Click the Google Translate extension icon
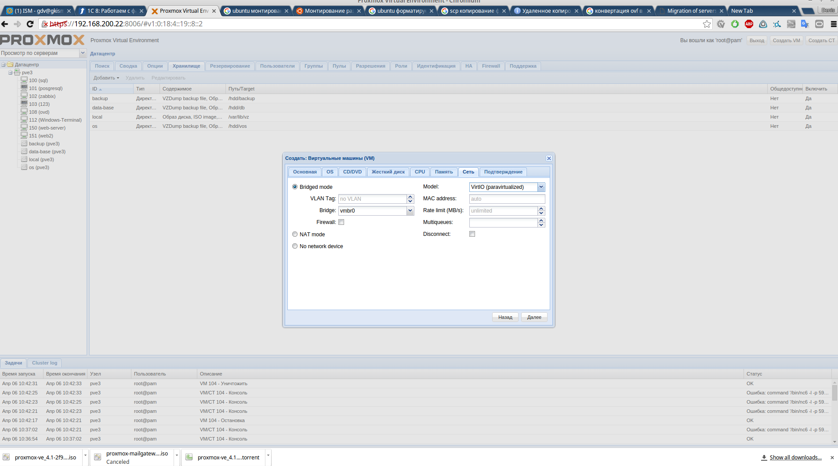838x466 pixels. coord(805,24)
